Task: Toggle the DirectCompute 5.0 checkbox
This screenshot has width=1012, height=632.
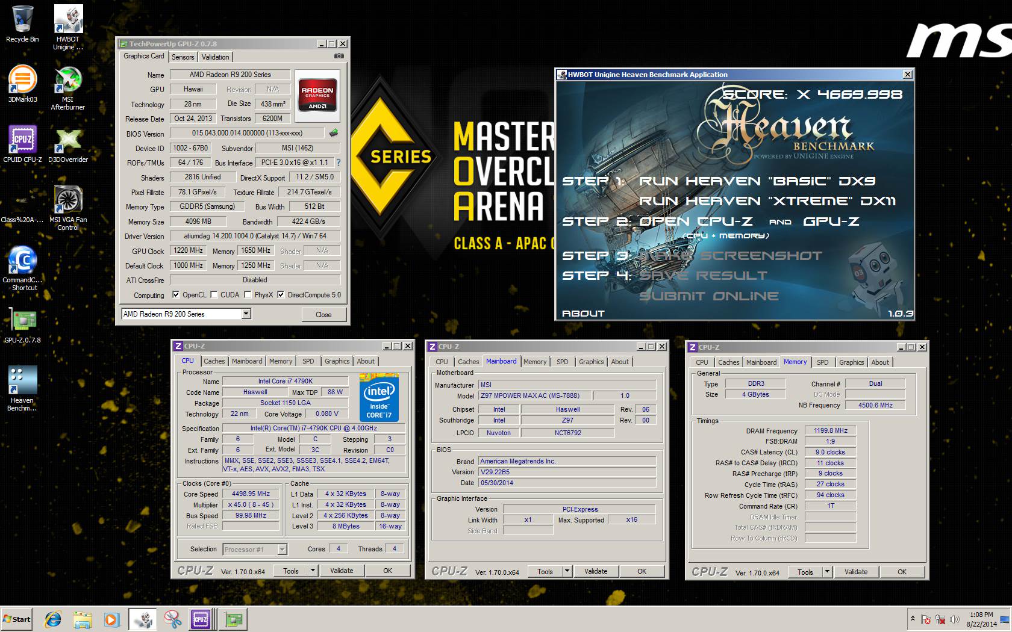Action: (281, 294)
